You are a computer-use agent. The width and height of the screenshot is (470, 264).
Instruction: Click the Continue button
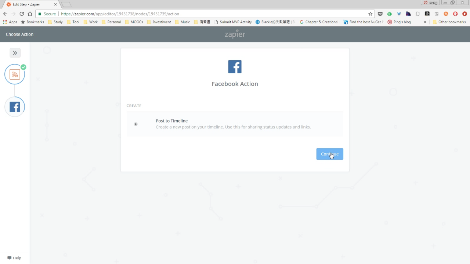point(330,154)
